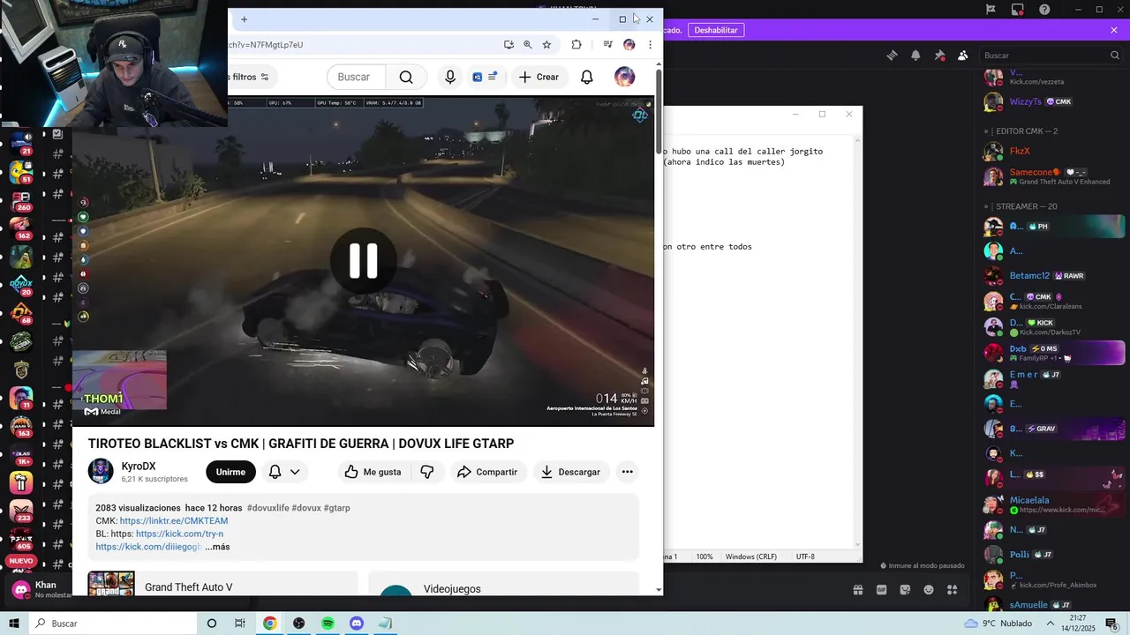
Task: Click the YouTube search magnifier button
Action: [x=406, y=77]
